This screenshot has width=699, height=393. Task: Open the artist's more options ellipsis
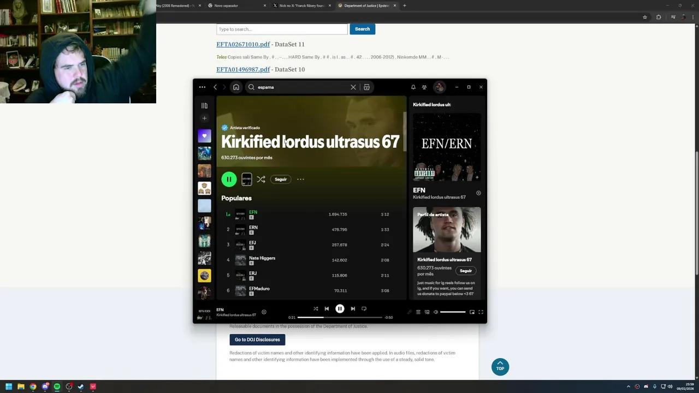(300, 179)
